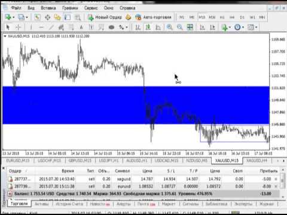Image resolution: width=287 pixels, height=215 pixels.
Task: Click the Tile Windows grid icon
Action: (x=190, y=27)
